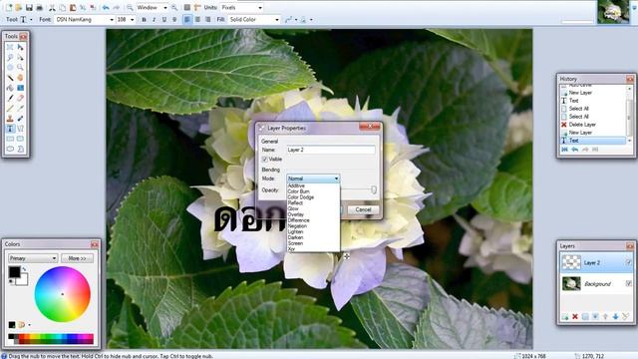
Task: Click the New file icon
Action: (x=9, y=7)
